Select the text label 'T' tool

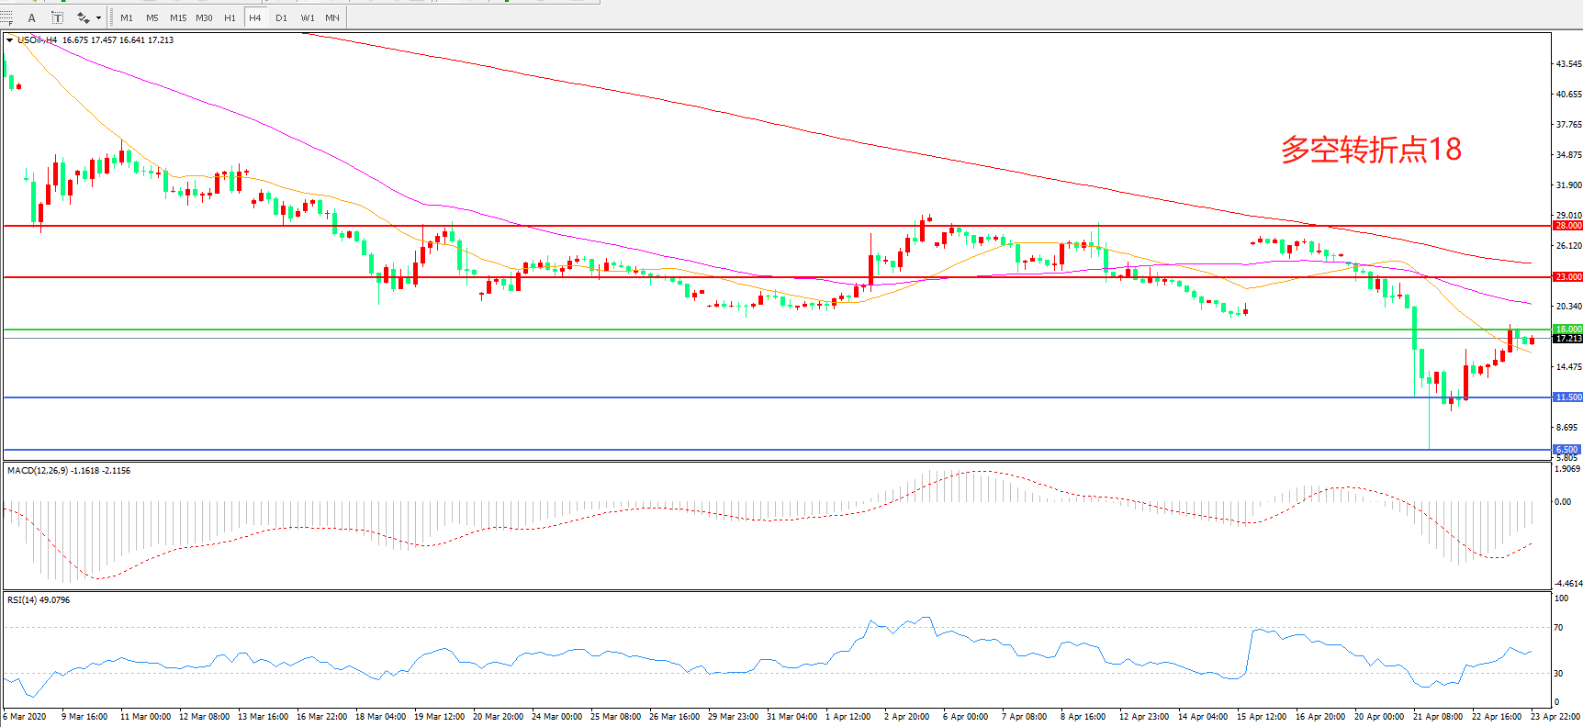pos(57,17)
